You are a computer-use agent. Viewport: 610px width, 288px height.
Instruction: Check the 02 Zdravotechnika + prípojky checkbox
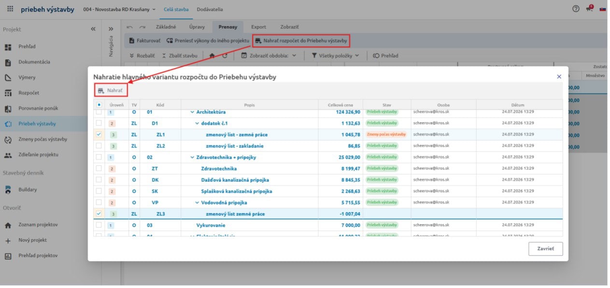coord(99,157)
